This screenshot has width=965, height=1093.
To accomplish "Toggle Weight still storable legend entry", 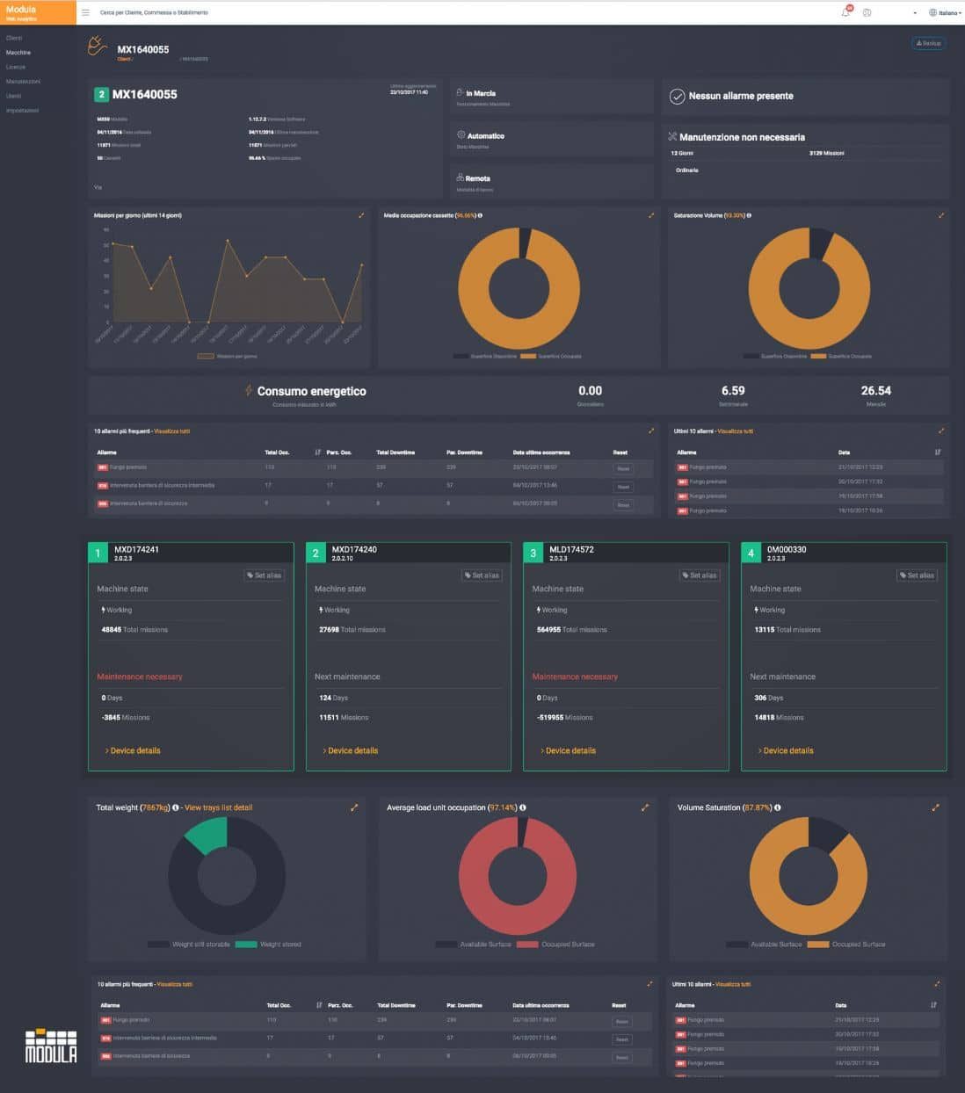I will tap(189, 945).
